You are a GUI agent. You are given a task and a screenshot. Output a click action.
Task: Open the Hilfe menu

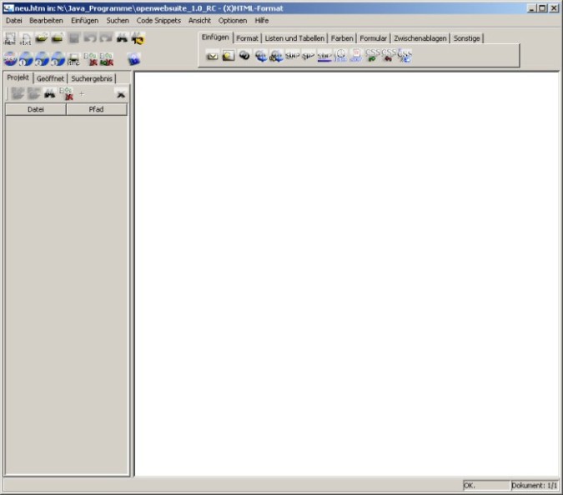click(262, 21)
